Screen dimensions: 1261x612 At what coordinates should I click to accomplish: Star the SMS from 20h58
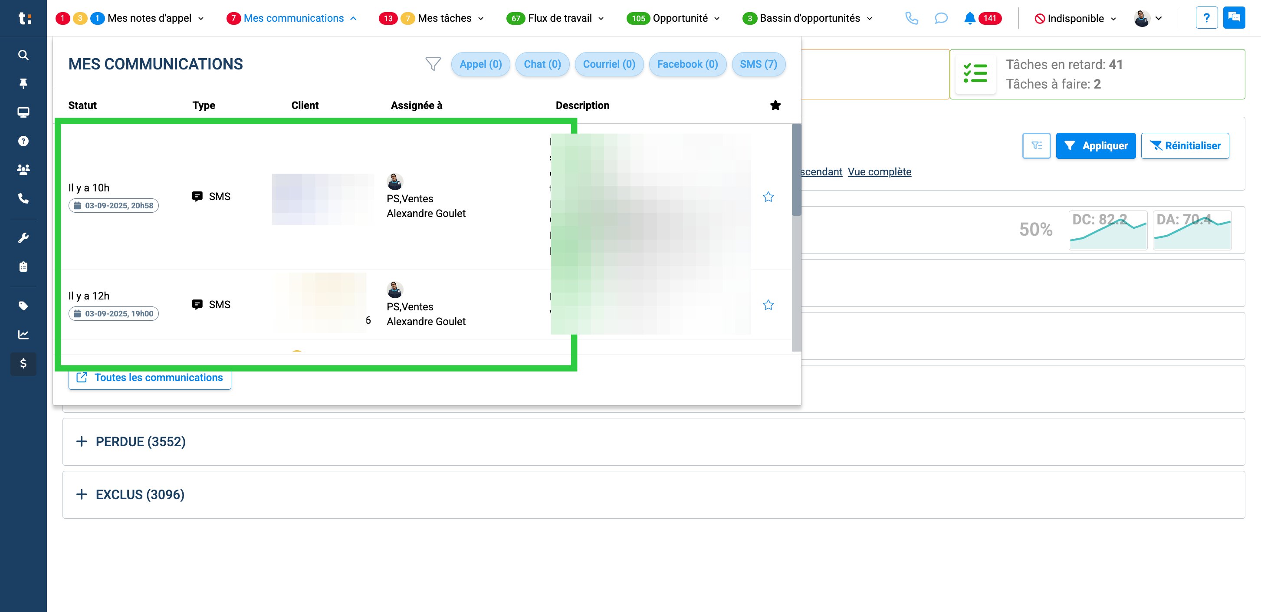point(768,197)
